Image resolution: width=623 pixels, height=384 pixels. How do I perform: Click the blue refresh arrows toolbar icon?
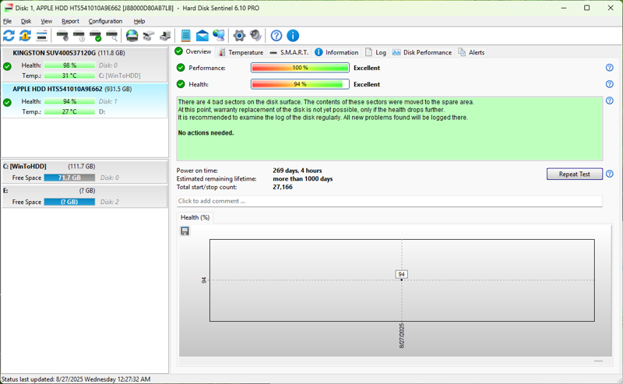[x=9, y=36]
